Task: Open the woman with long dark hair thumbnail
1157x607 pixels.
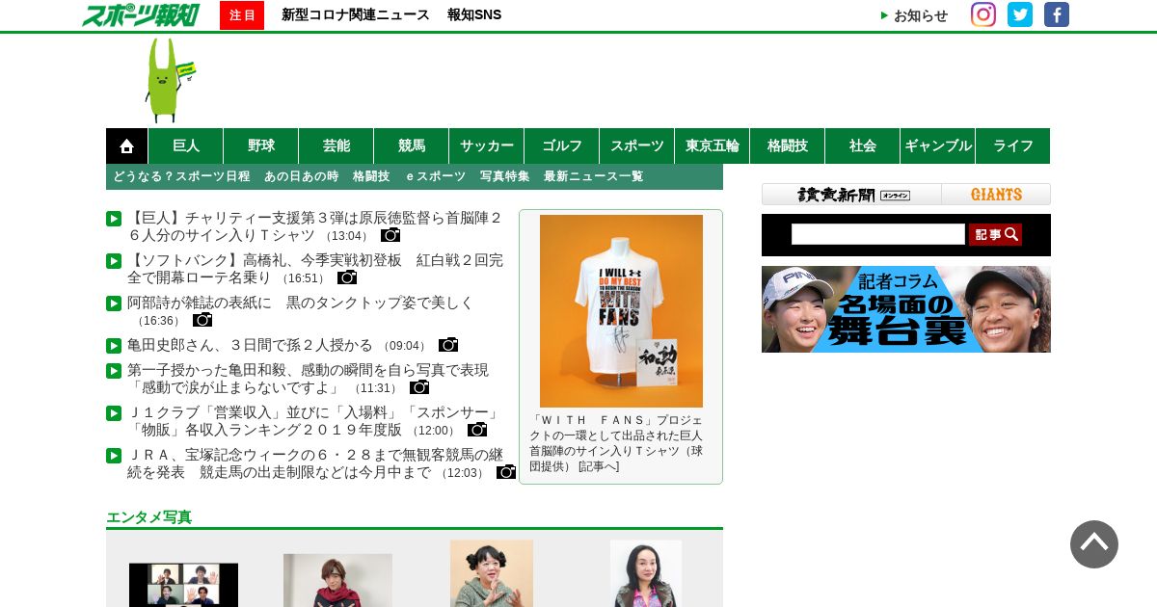Action: point(646,573)
